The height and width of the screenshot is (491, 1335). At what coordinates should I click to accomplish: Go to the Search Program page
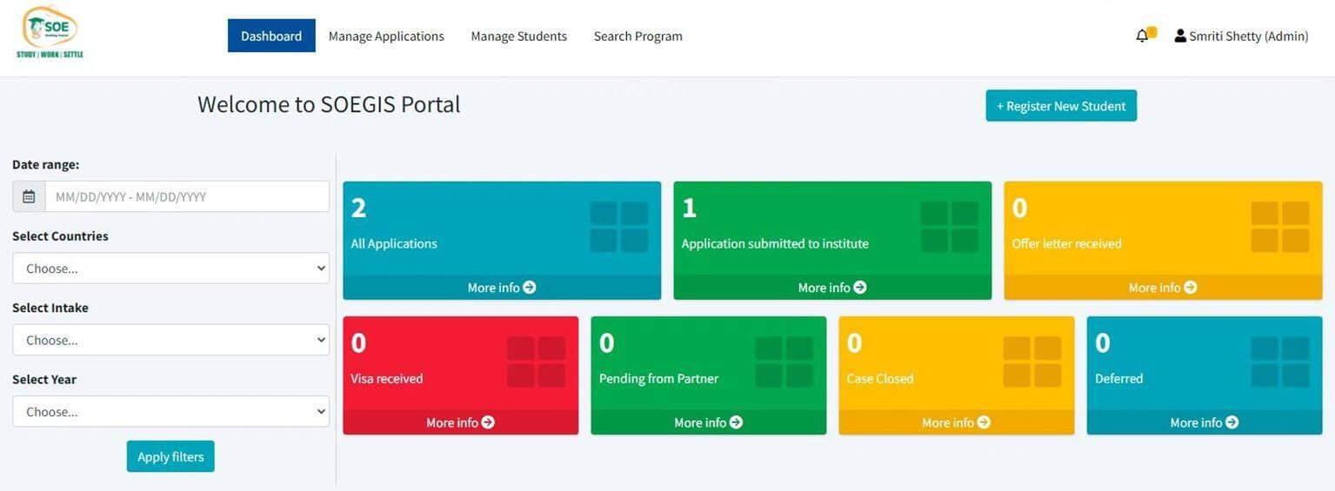637,36
